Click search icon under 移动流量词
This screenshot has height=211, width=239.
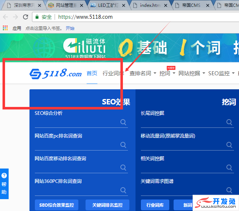coord(229,145)
